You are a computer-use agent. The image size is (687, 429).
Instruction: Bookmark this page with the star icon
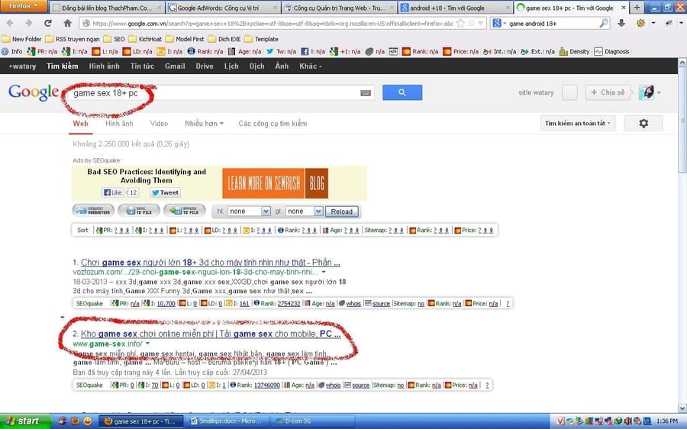pos(460,23)
